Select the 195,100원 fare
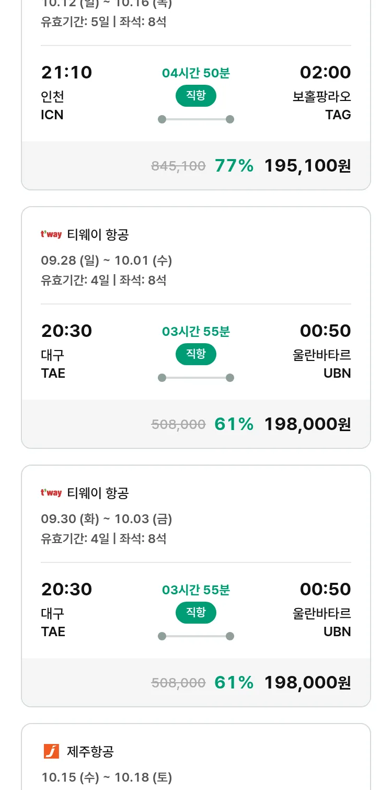This screenshot has width=392, height=790. point(307,166)
